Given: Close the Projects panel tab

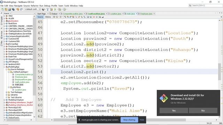Looking at the screenshot, I should [10, 13].
